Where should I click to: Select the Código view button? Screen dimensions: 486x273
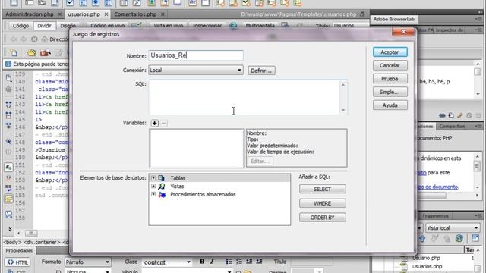coord(21,26)
